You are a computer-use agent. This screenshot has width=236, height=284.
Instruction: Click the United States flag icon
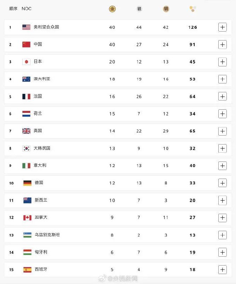(x=27, y=27)
